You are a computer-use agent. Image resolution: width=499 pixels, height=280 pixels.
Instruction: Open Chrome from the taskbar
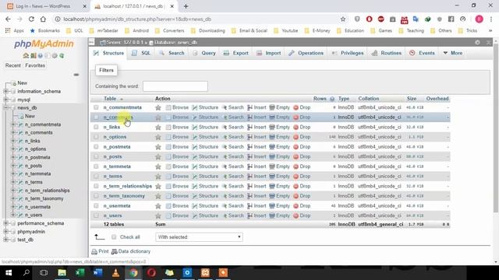(x=133, y=273)
